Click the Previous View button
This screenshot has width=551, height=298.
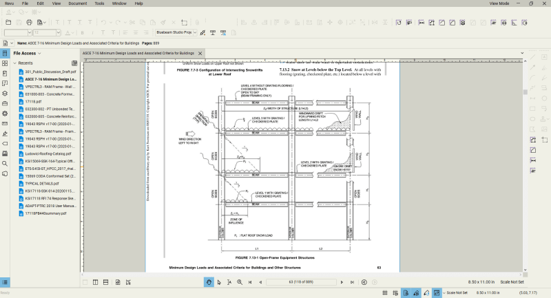click(364, 282)
